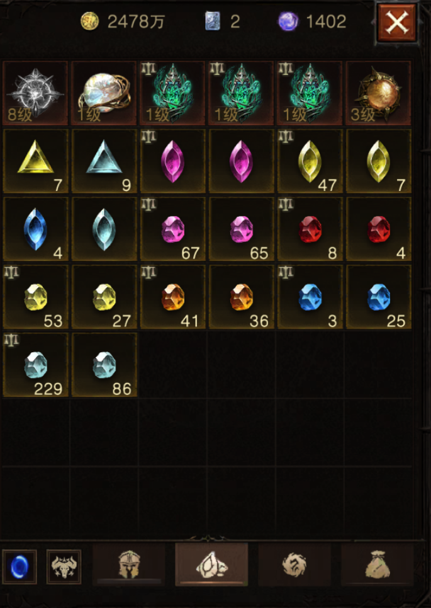
Task: Pick the yellow triangle gem with 7
Action: point(35,161)
